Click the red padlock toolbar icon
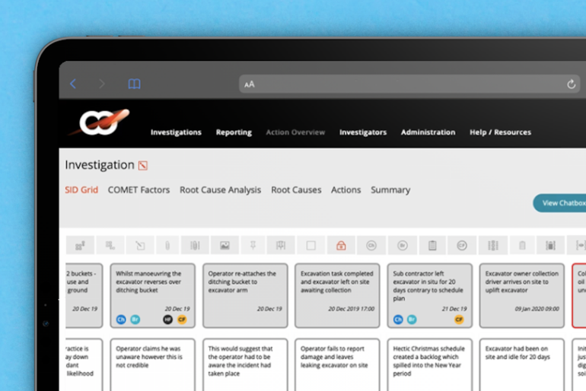Image resolution: width=586 pixels, height=391 pixels. pyautogui.click(x=341, y=245)
